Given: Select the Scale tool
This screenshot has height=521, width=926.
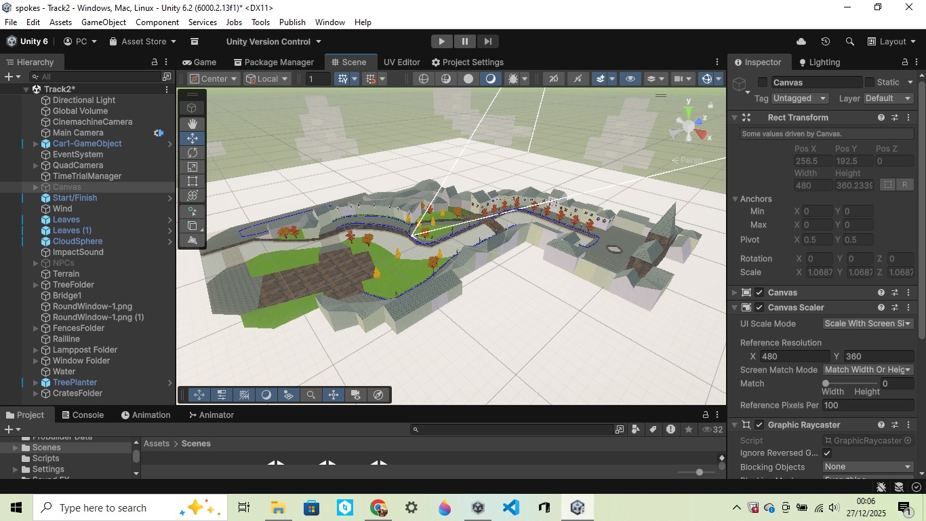Looking at the screenshot, I should [193, 167].
